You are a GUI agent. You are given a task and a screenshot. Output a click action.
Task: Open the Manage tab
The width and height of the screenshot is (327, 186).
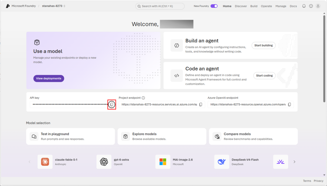[281, 6]
